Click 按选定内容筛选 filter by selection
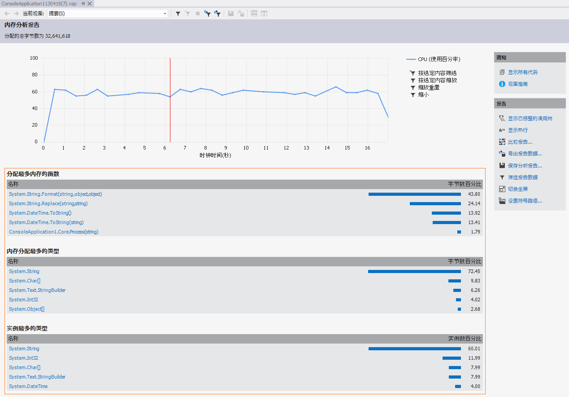The image size is (569, 397). (437, 73)
